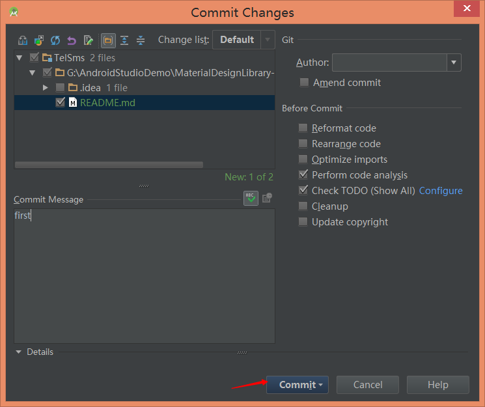Enable Update copyright checkbox
Viewport: 485px width, 407px height.
(x=303, y=221)
